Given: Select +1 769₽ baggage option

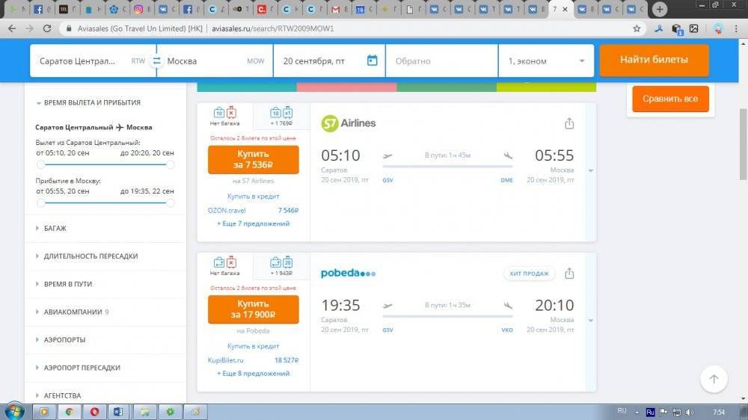Looking at the screenshot, I should [x=281, y=117].
